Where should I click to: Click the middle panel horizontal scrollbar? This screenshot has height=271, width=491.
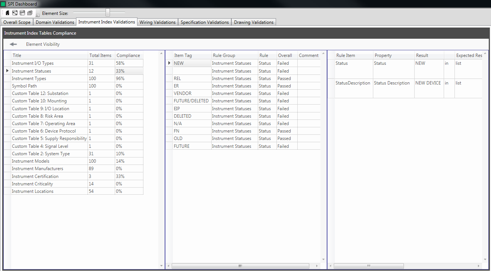(240, 266)
